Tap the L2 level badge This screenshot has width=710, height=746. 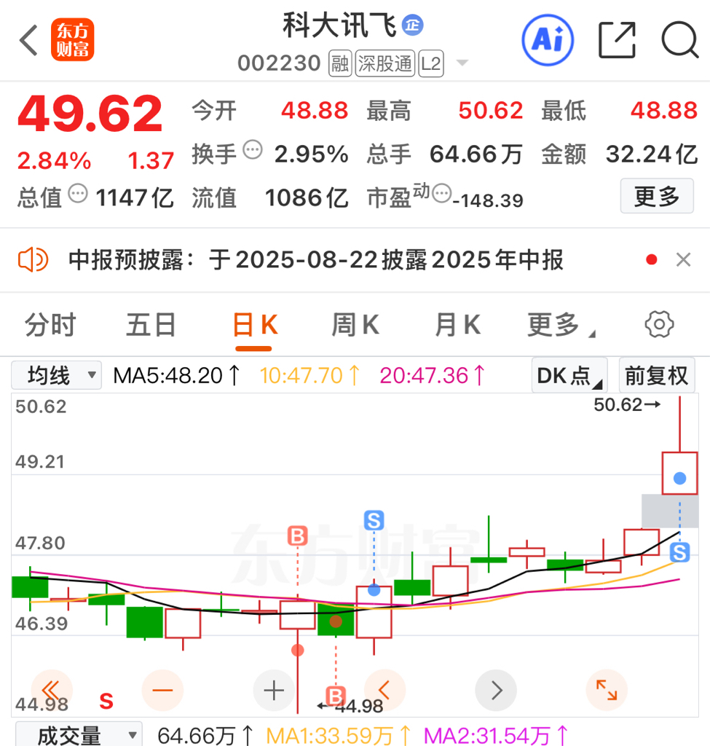(x=431, y=63)
